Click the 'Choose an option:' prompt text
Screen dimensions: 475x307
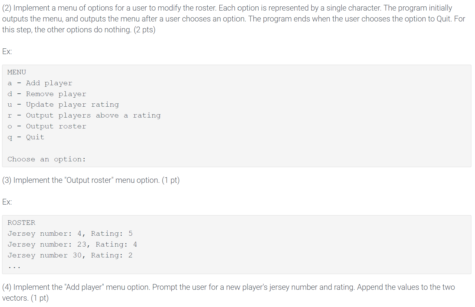(x=47, y=159)
